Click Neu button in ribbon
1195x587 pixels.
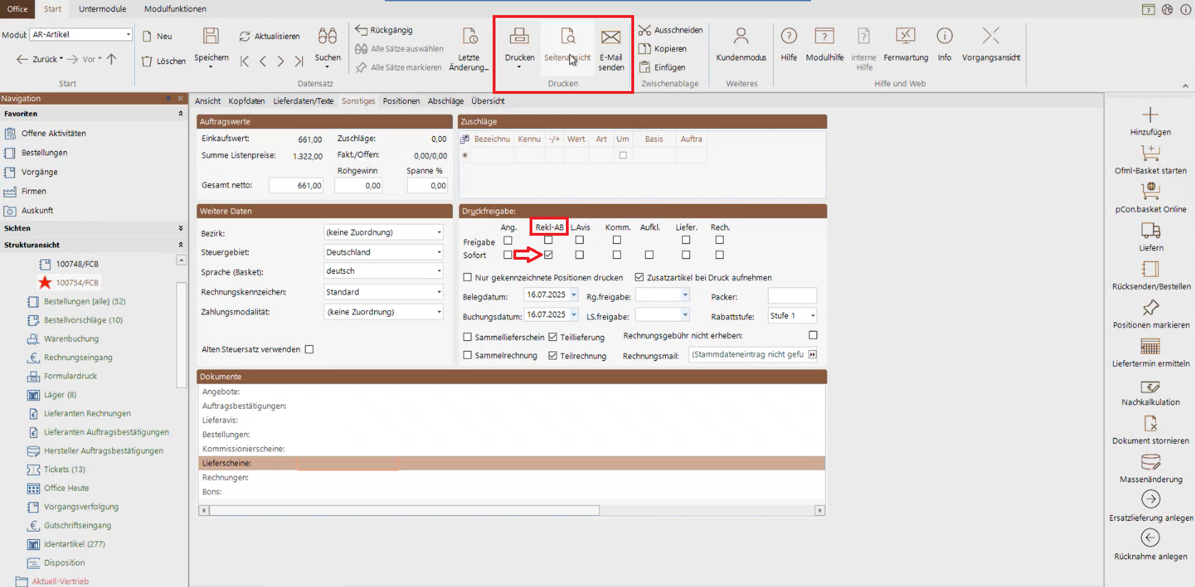tap(157, 36)
